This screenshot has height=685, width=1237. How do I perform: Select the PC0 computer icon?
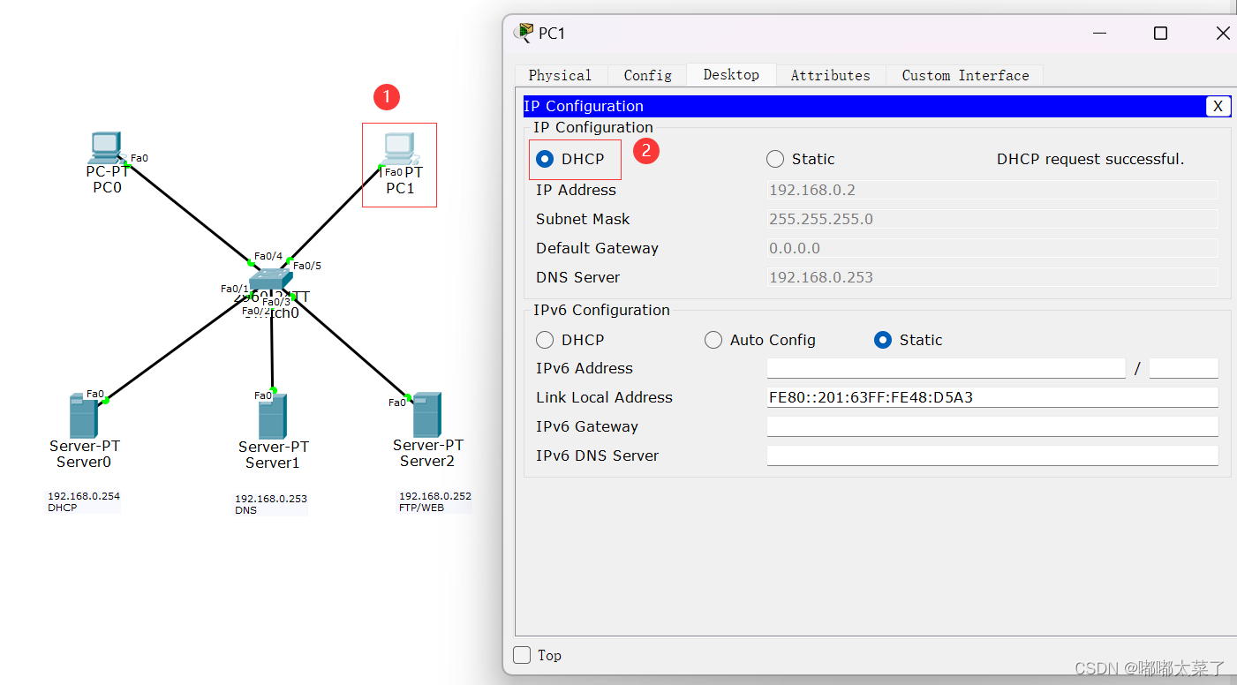(105, 147)
